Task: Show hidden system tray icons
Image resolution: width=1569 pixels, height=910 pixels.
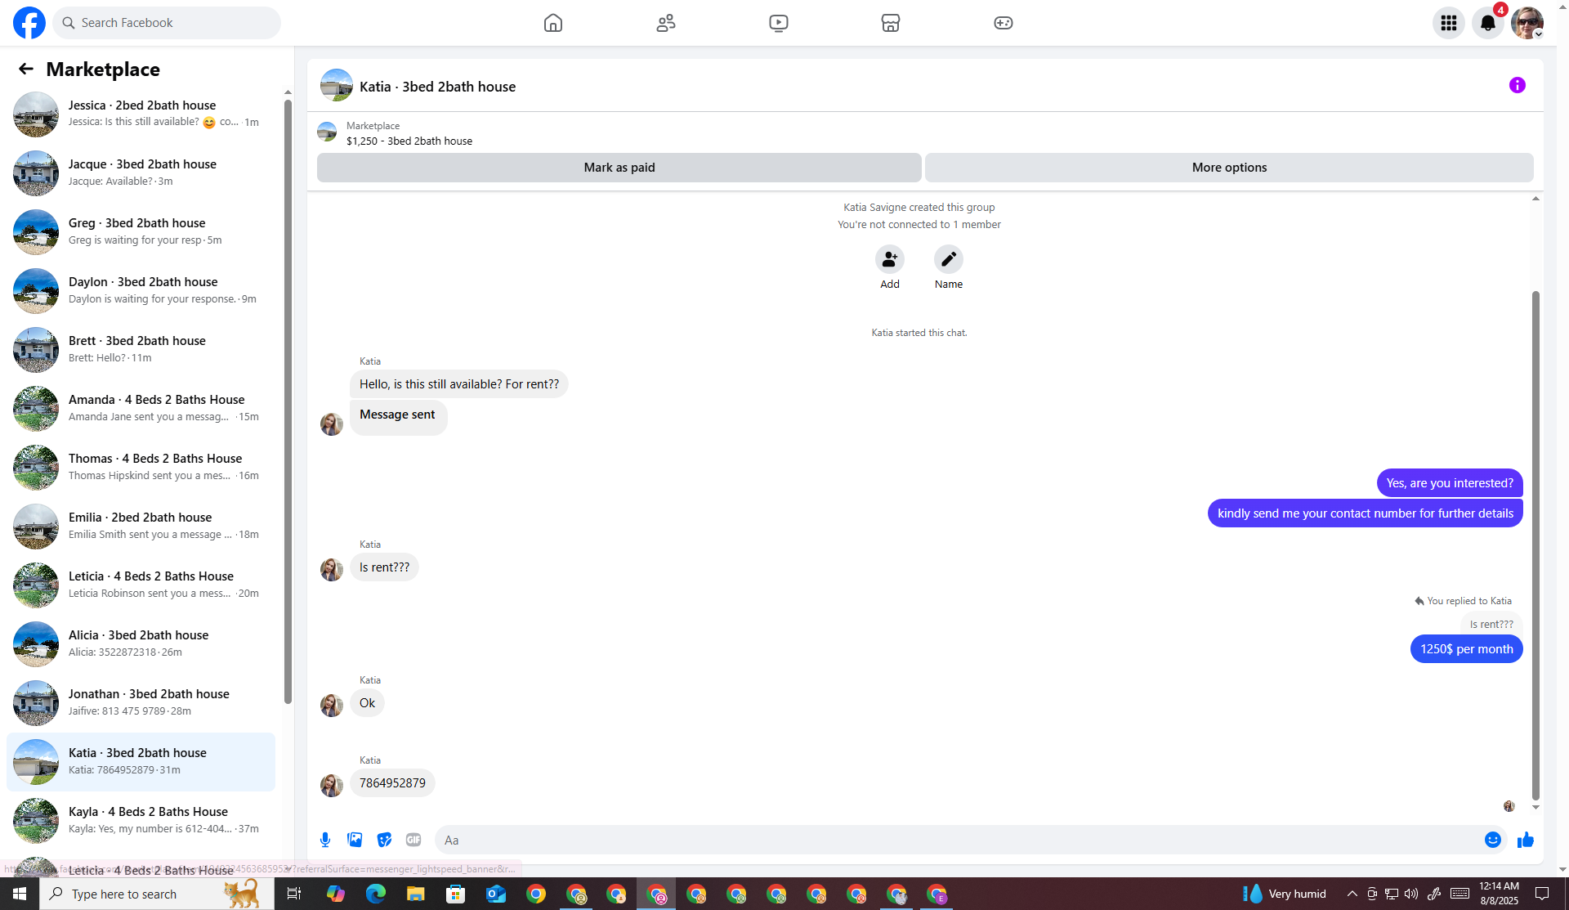Action: (x=1352, y=894)
